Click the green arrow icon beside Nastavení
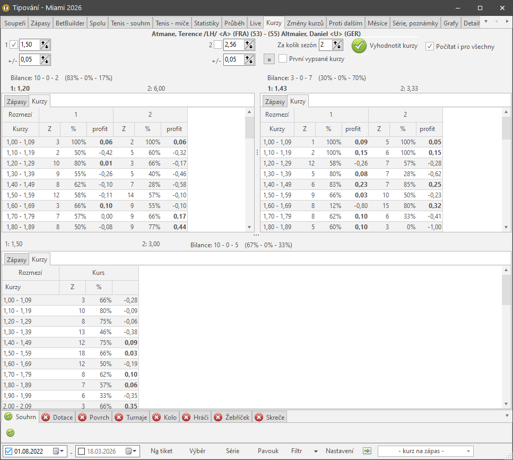 (x=367, y=451)
